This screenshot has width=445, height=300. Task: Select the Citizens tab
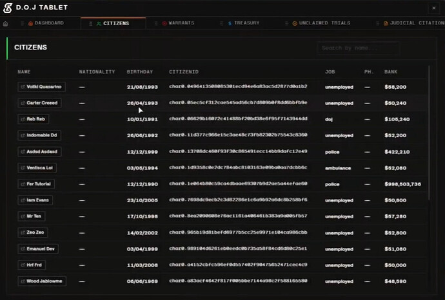tap(114, 24)
